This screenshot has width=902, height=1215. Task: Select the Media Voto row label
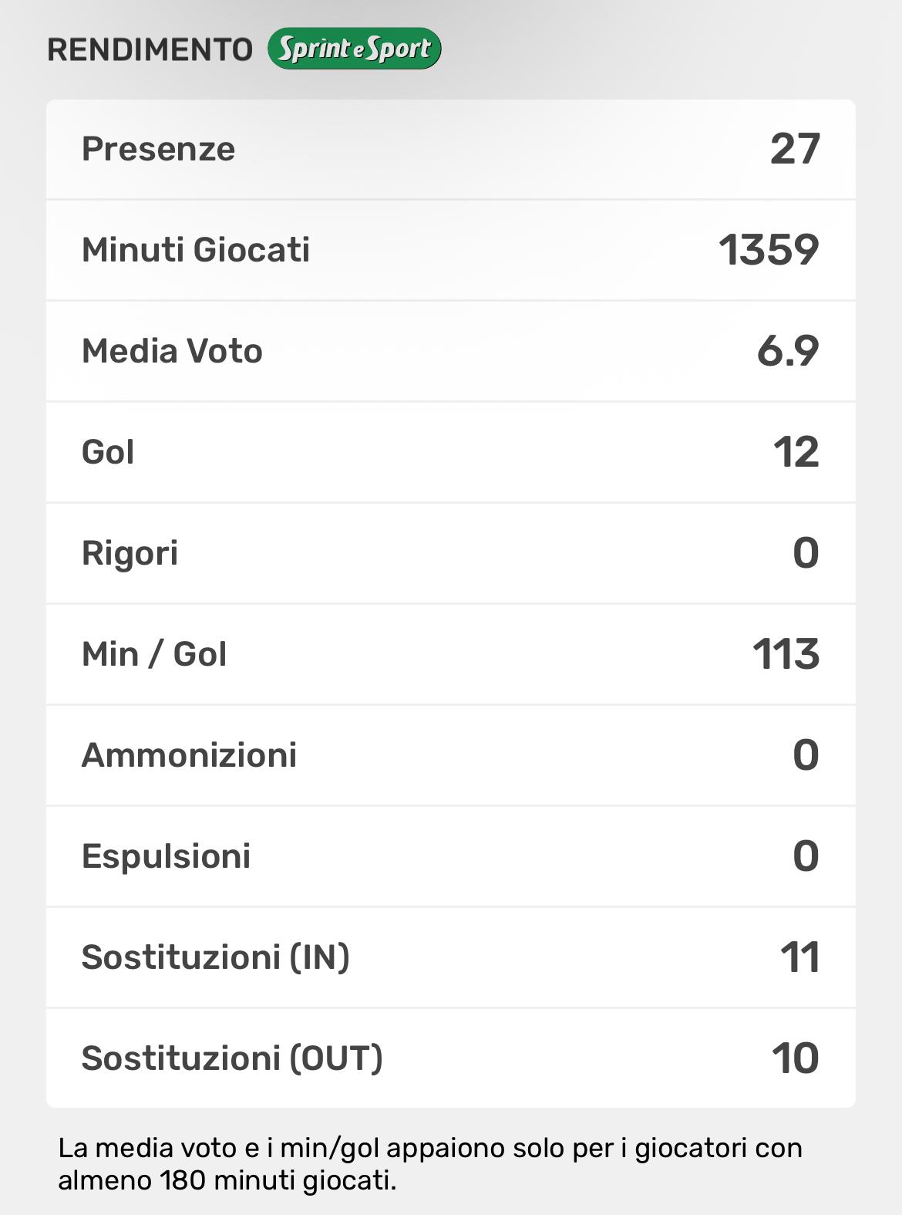pos(172,351)
